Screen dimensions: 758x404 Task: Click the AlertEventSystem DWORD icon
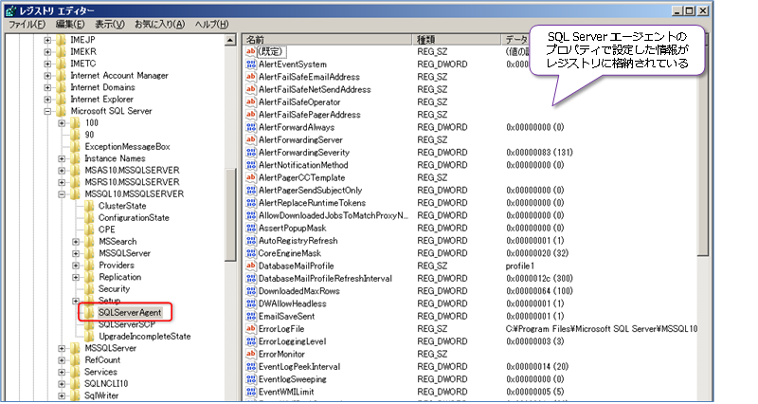click(x=250, y=64)
